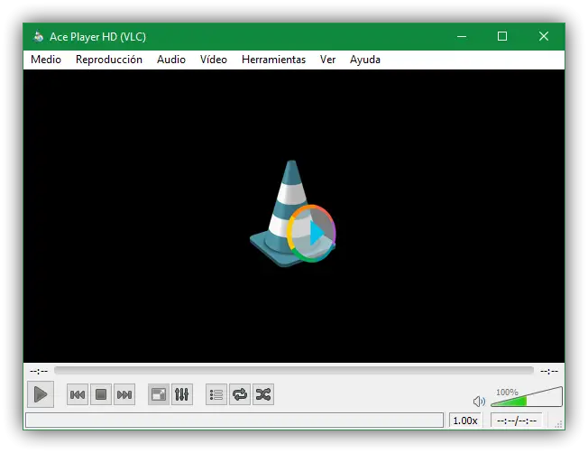Open the Reproducción menu
588x453 pixels.
pos(109,60)
